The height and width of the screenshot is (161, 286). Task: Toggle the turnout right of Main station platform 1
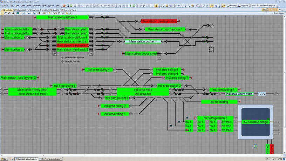coord(103,17)
